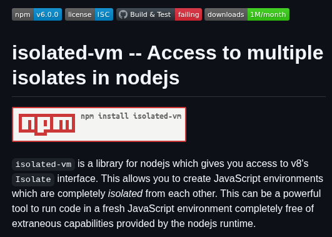Viewport: 332px width, 237px height.
Task: Click the red failing build status segment
Action: 188,14
